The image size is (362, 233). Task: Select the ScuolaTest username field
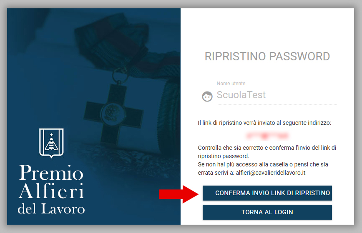[x=277, y=95]
